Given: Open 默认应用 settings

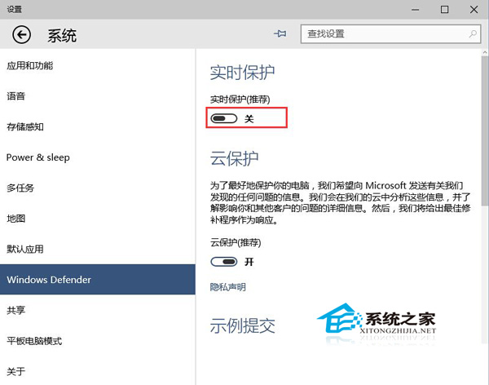Looking at the screenshot, I should (x=98, y=249).
